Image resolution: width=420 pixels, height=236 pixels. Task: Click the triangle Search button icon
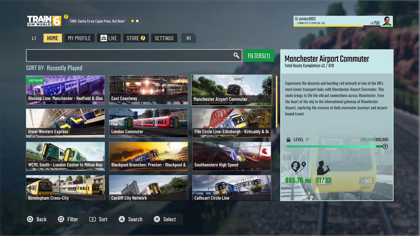(122, 219)
